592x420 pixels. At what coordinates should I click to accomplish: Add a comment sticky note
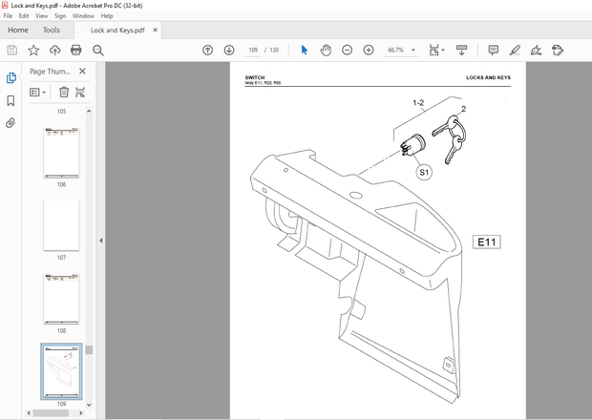click(x=493, y=51)
